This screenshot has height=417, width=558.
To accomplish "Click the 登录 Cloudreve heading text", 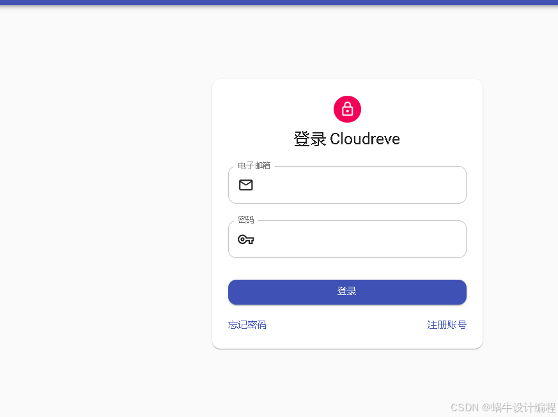I will pyautogui.click(x=347, y=139).
